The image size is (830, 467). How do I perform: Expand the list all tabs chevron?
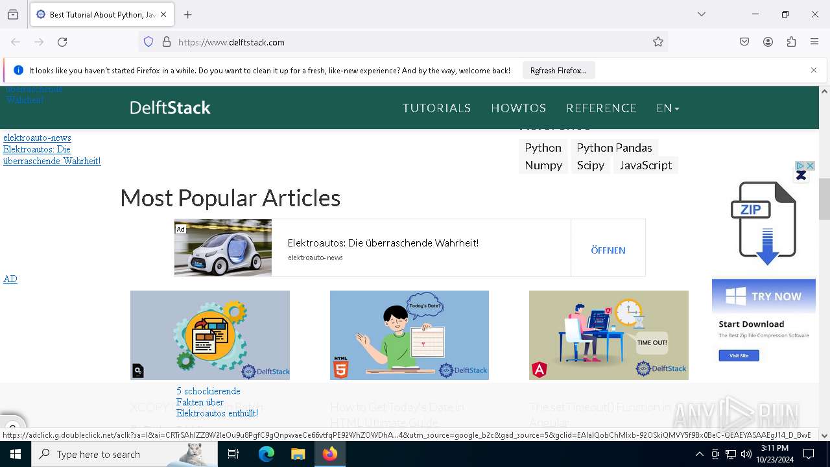702,14
